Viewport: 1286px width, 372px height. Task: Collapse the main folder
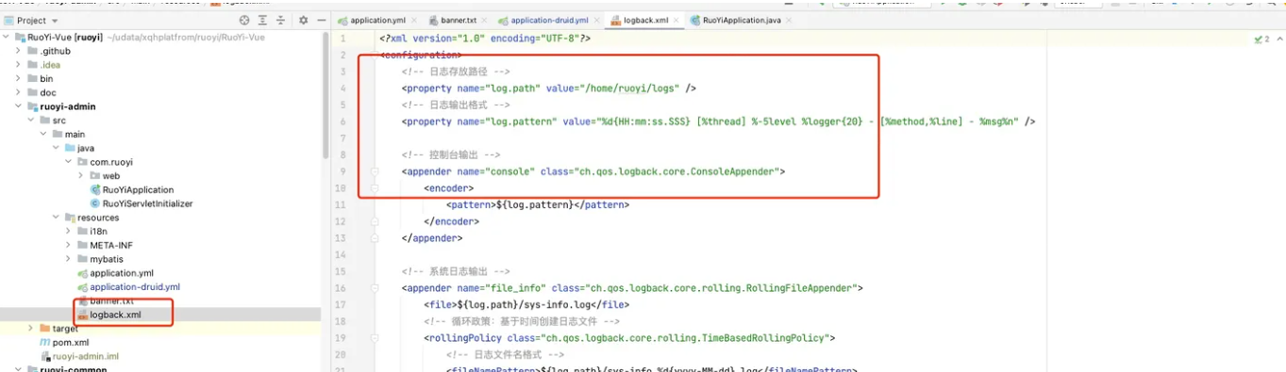[x=43, y=135]
